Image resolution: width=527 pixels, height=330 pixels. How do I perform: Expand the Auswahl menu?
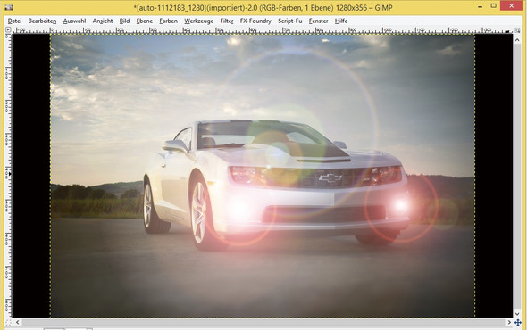tap(74, 21)
